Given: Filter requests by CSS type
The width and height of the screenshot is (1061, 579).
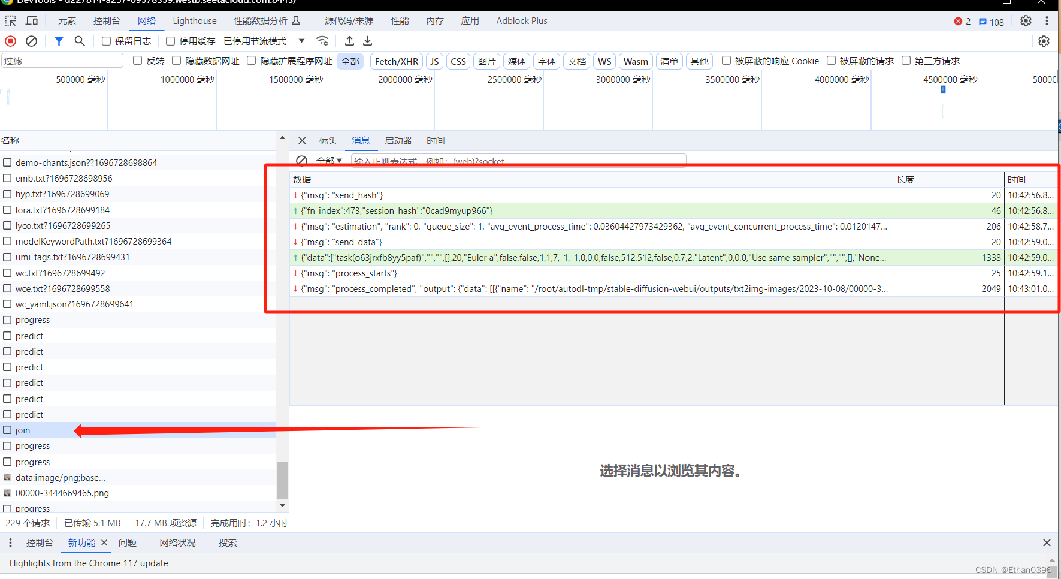Looking at the screenshot, I should (458, 61).
